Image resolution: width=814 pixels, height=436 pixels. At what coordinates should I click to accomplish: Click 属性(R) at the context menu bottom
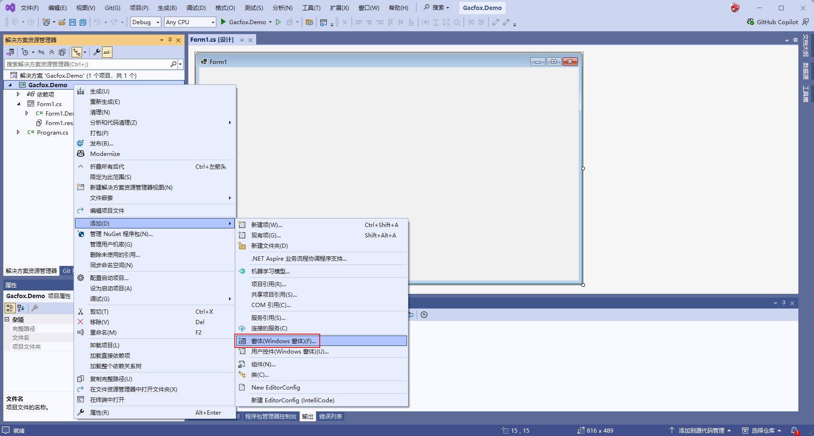155,412
